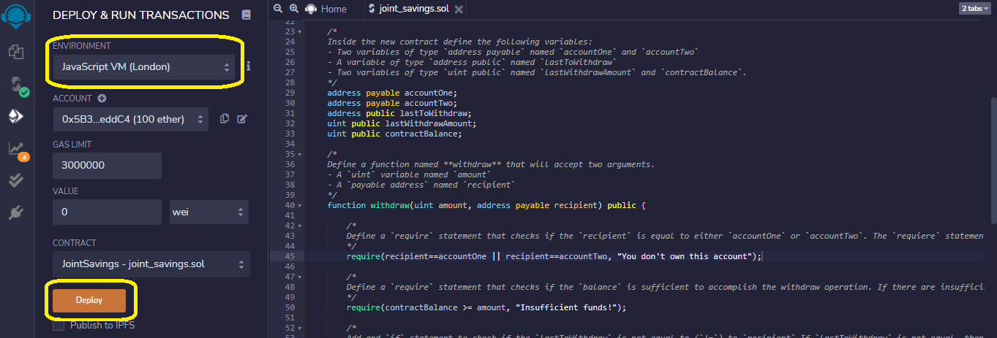Image resolution: width=997 pixels, height=338 pixels.
Task: Close the joint_savings.sol tab
Action: click(458, 9)
